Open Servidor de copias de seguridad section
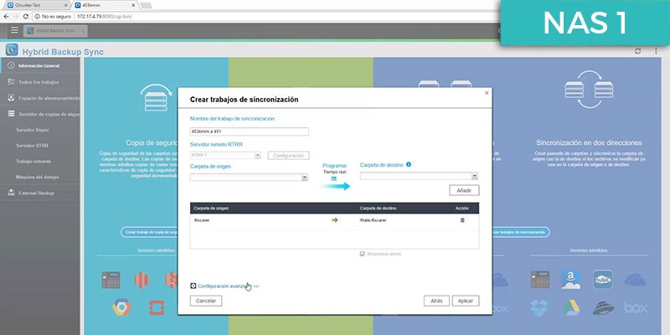Image resolution: width=670 pixels, height=335 pixels. pyautogui.click(x=39, y=114)
